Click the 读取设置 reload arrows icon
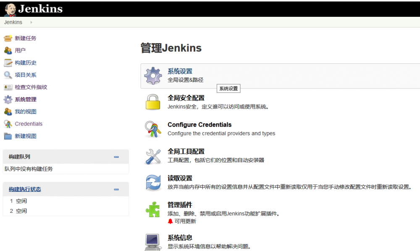 (x=153, y=182)
